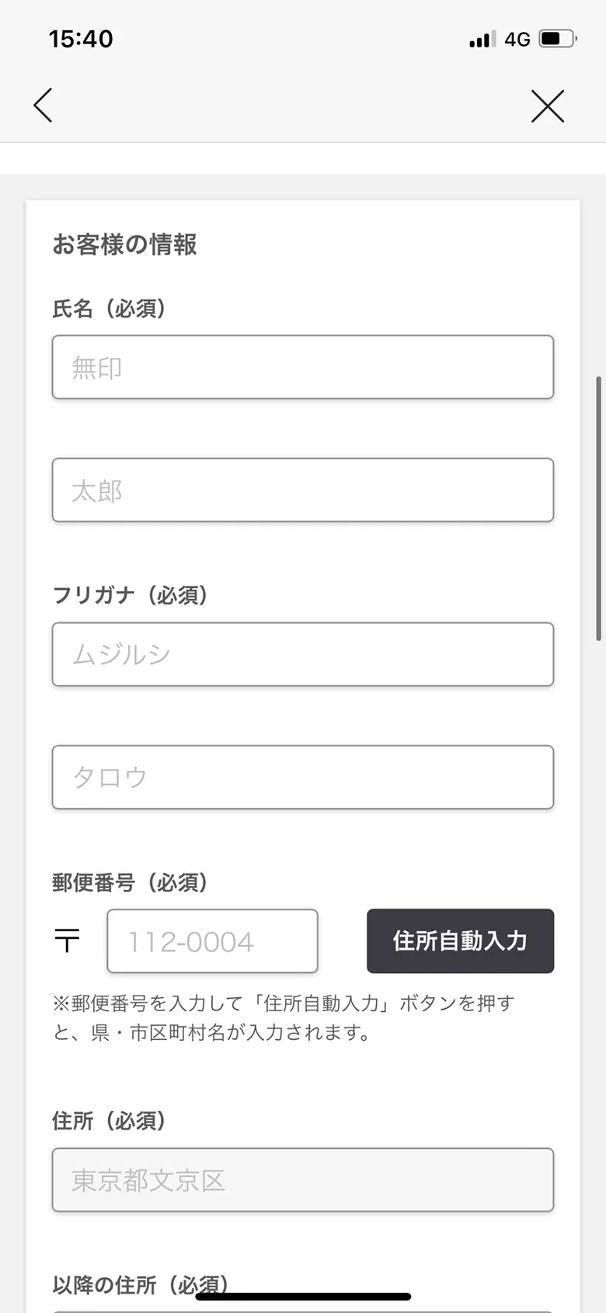Viewport: 606px width, 1313px height.
Task: Tap the back arrow in the header
Action: pos(44,105)
